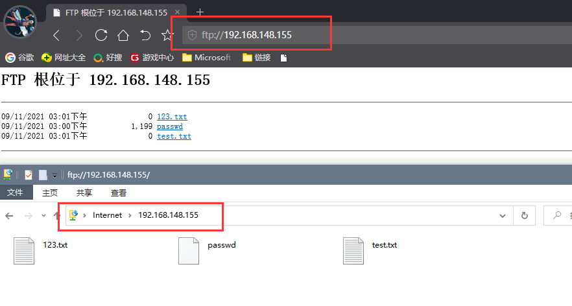Go to browser home page

coord(123,36)
